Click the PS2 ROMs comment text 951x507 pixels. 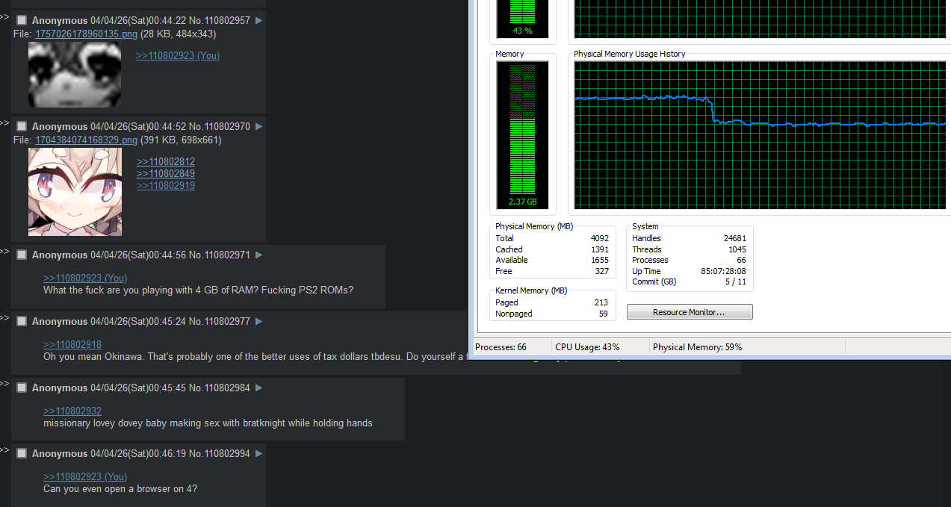point(198,290)
